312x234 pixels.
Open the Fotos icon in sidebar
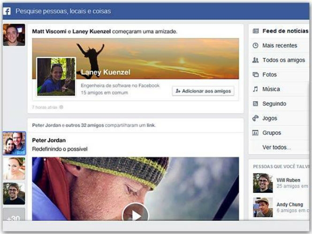click(256, 75)
